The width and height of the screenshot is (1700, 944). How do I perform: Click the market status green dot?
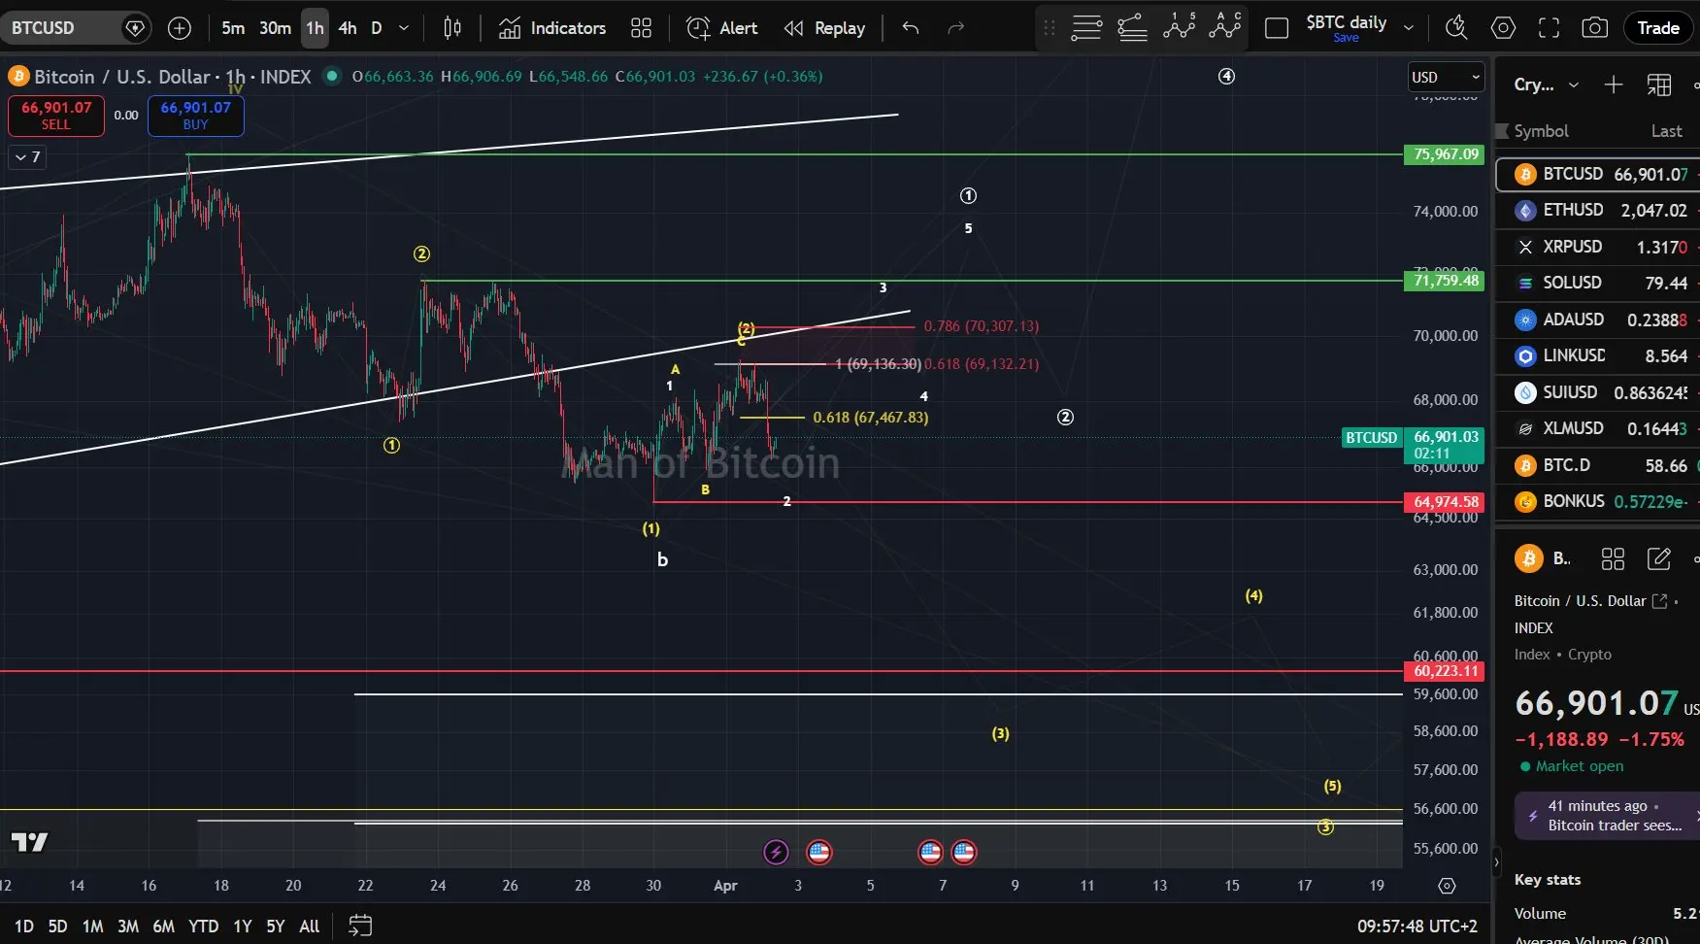pos(332,76)
